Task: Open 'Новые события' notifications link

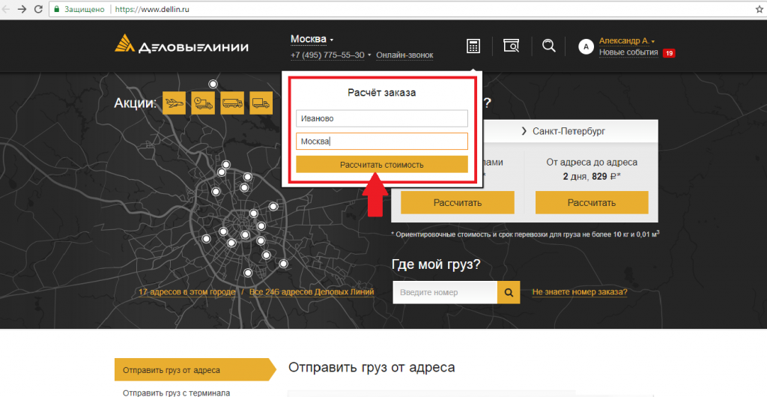Action: (628, 52)
